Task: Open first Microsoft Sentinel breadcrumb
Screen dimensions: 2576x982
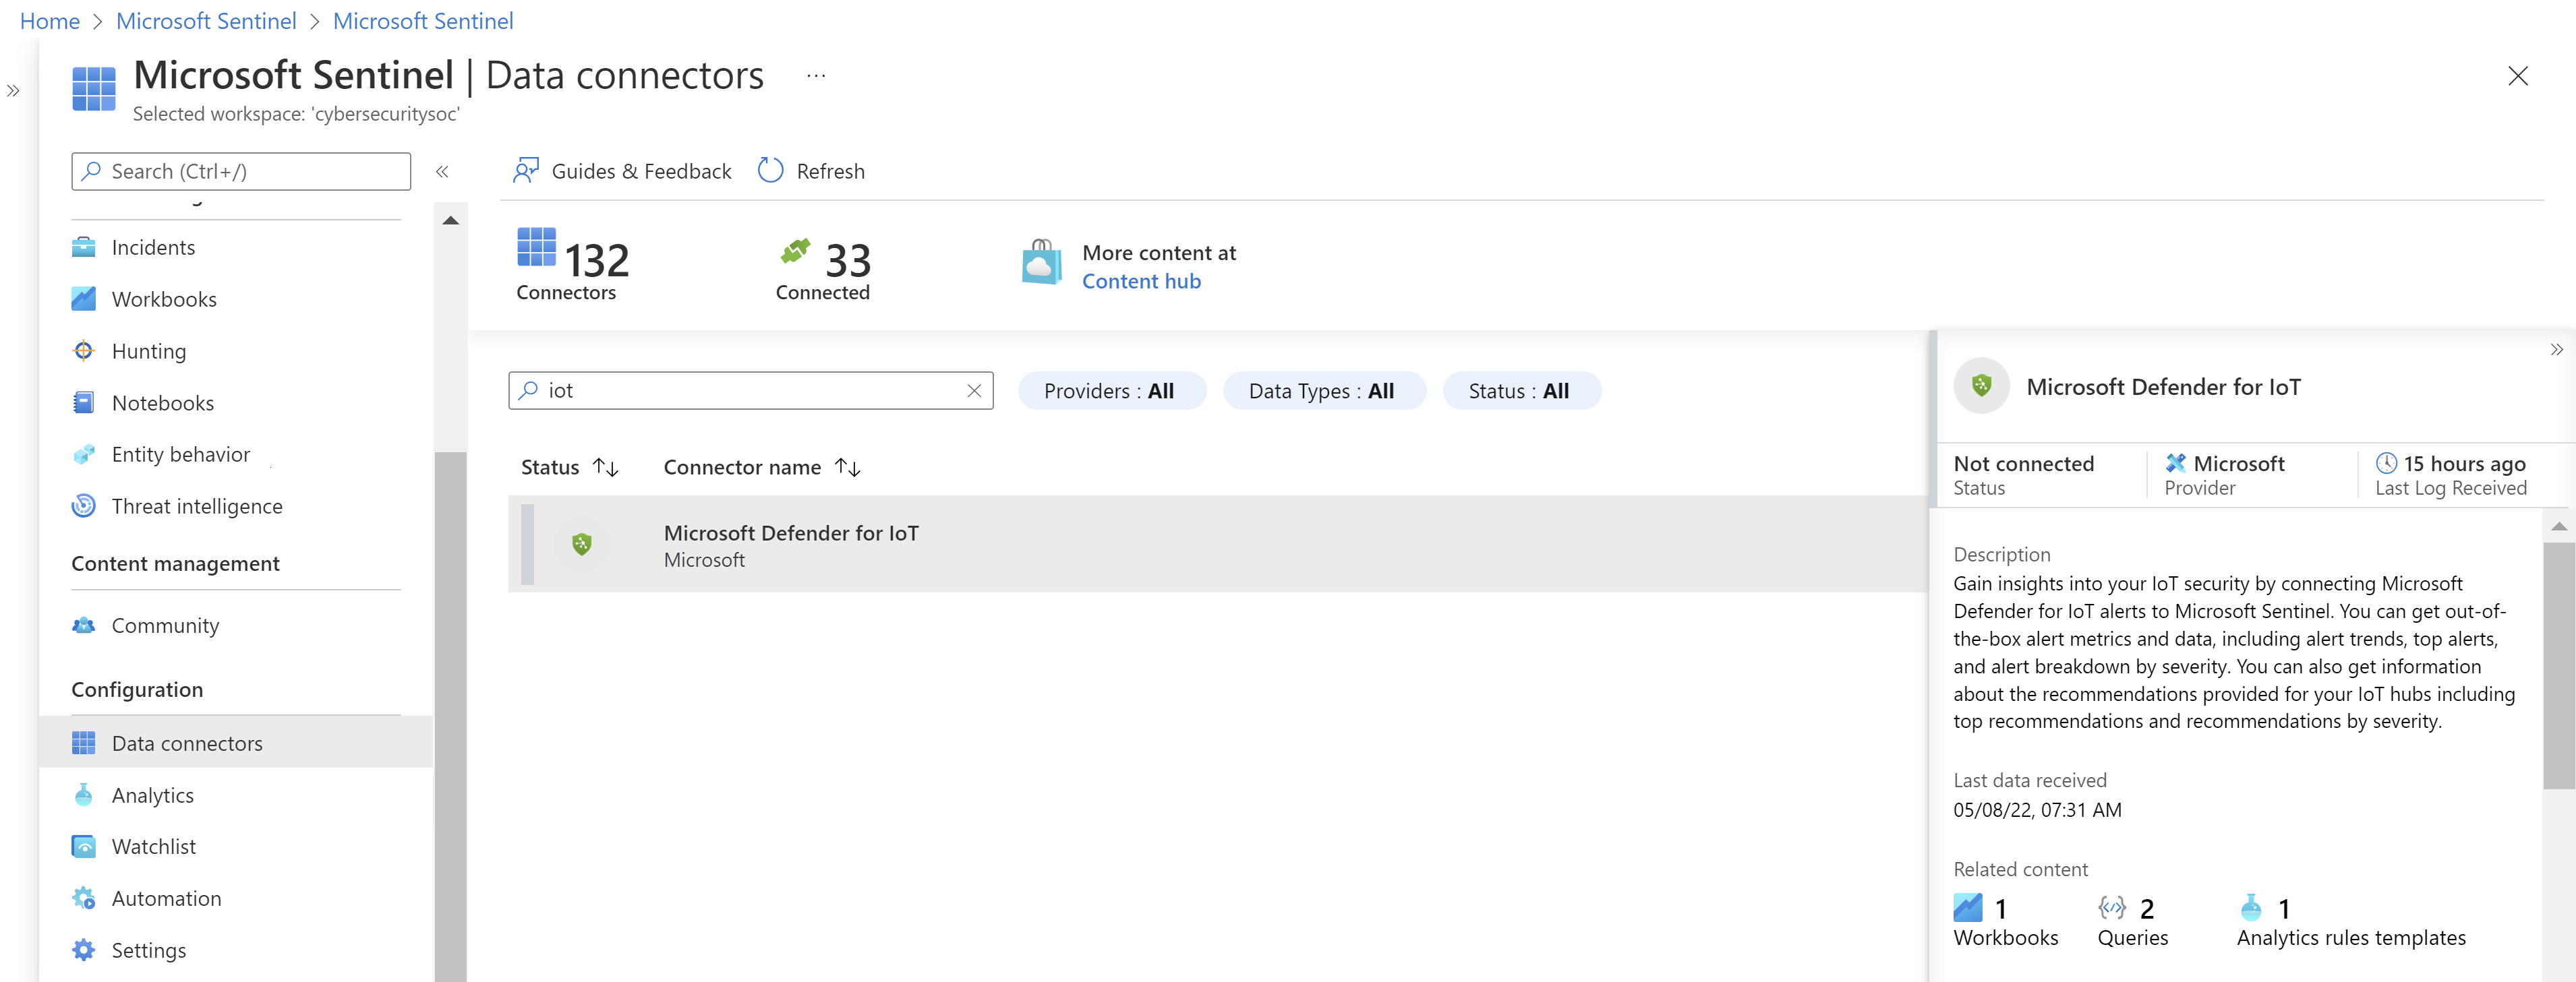Action: coord(206,21)
